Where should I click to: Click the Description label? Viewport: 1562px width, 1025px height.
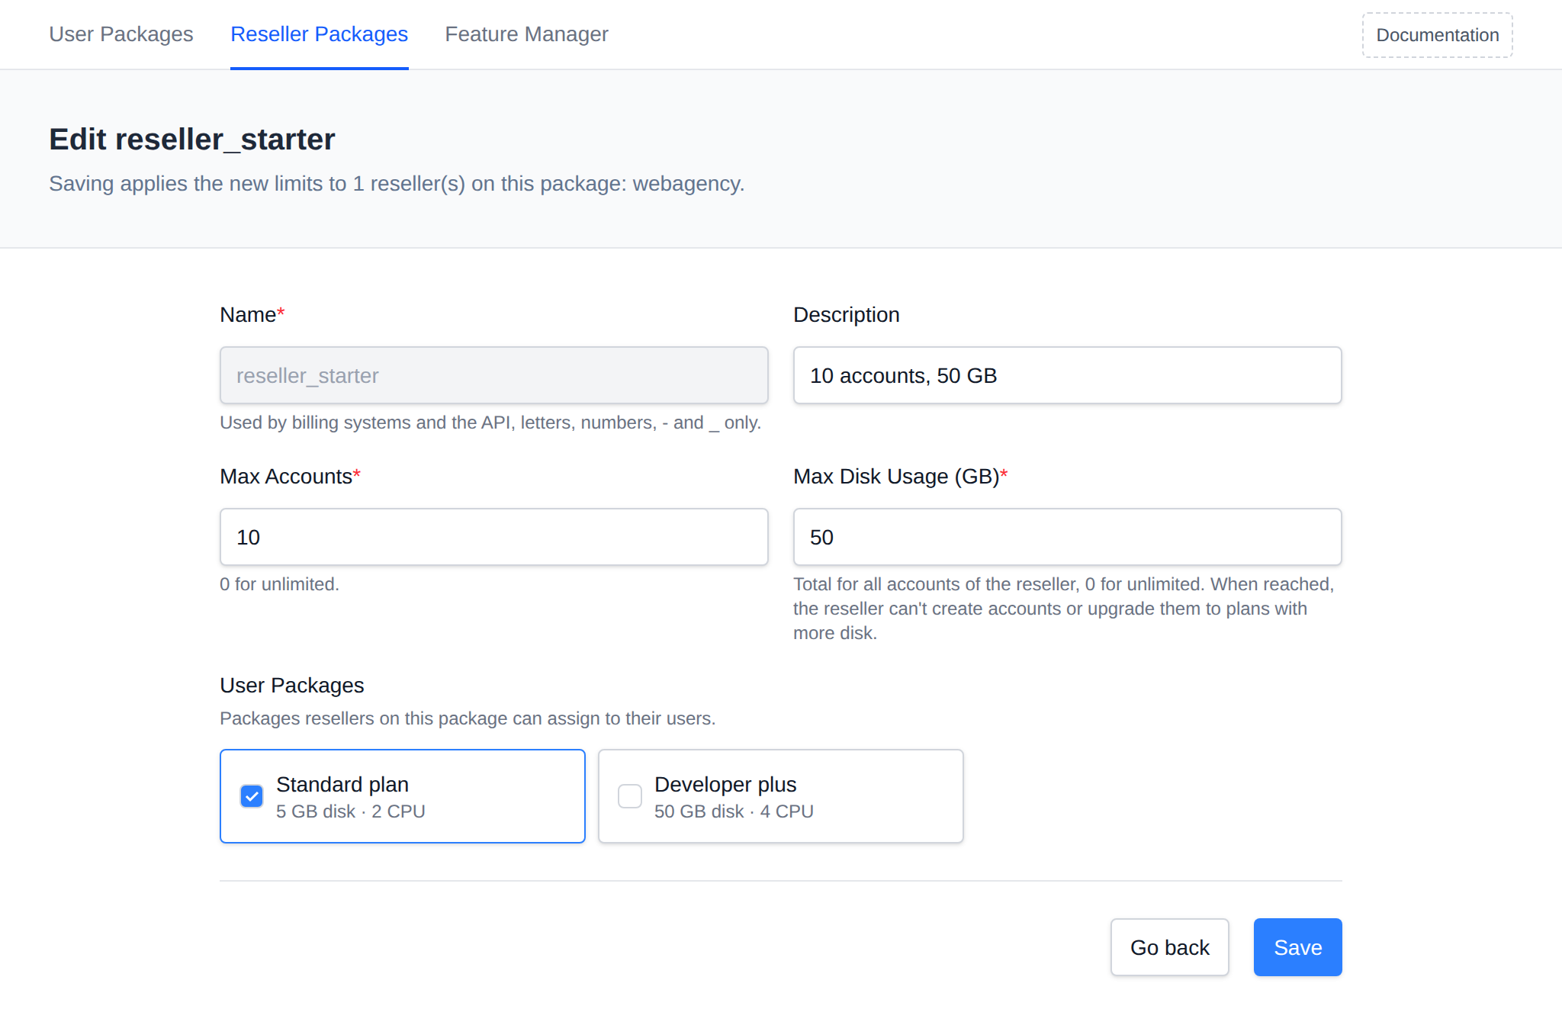847,315
